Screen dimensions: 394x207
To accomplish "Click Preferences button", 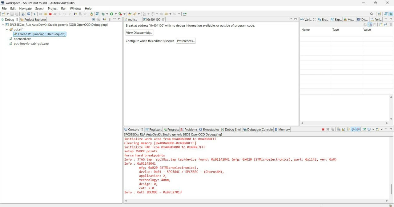I will pos(186,41).
